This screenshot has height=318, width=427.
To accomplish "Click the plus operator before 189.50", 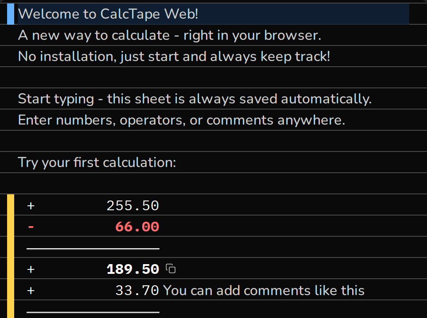I will click(x=31, y=269).
